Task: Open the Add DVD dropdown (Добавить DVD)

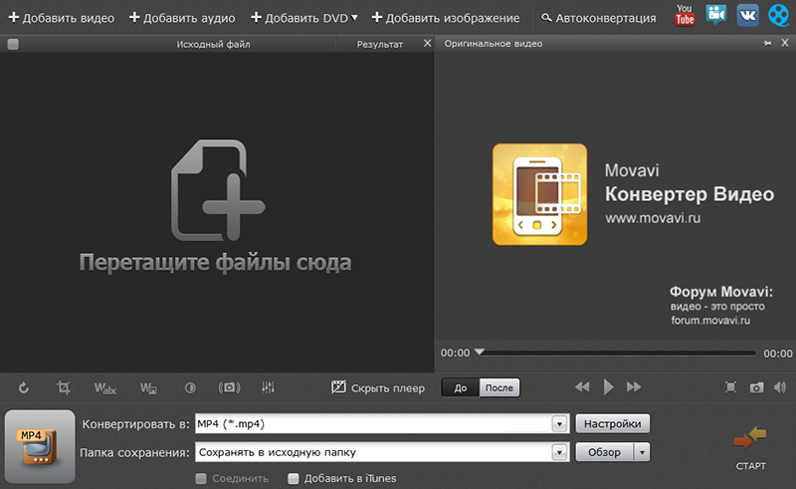Action: point(304,18)
